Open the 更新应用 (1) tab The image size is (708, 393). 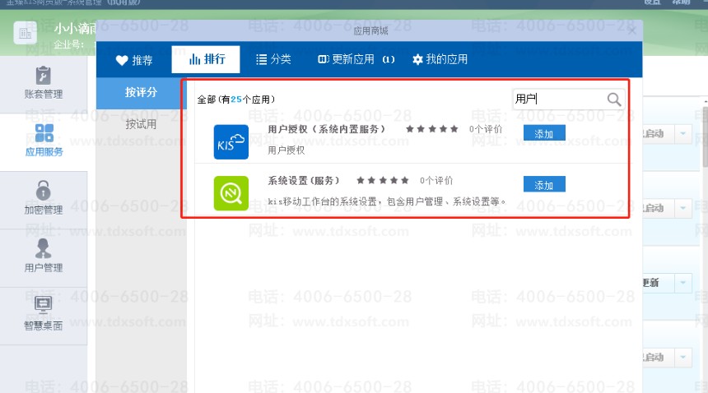click(x=356, y=59)
